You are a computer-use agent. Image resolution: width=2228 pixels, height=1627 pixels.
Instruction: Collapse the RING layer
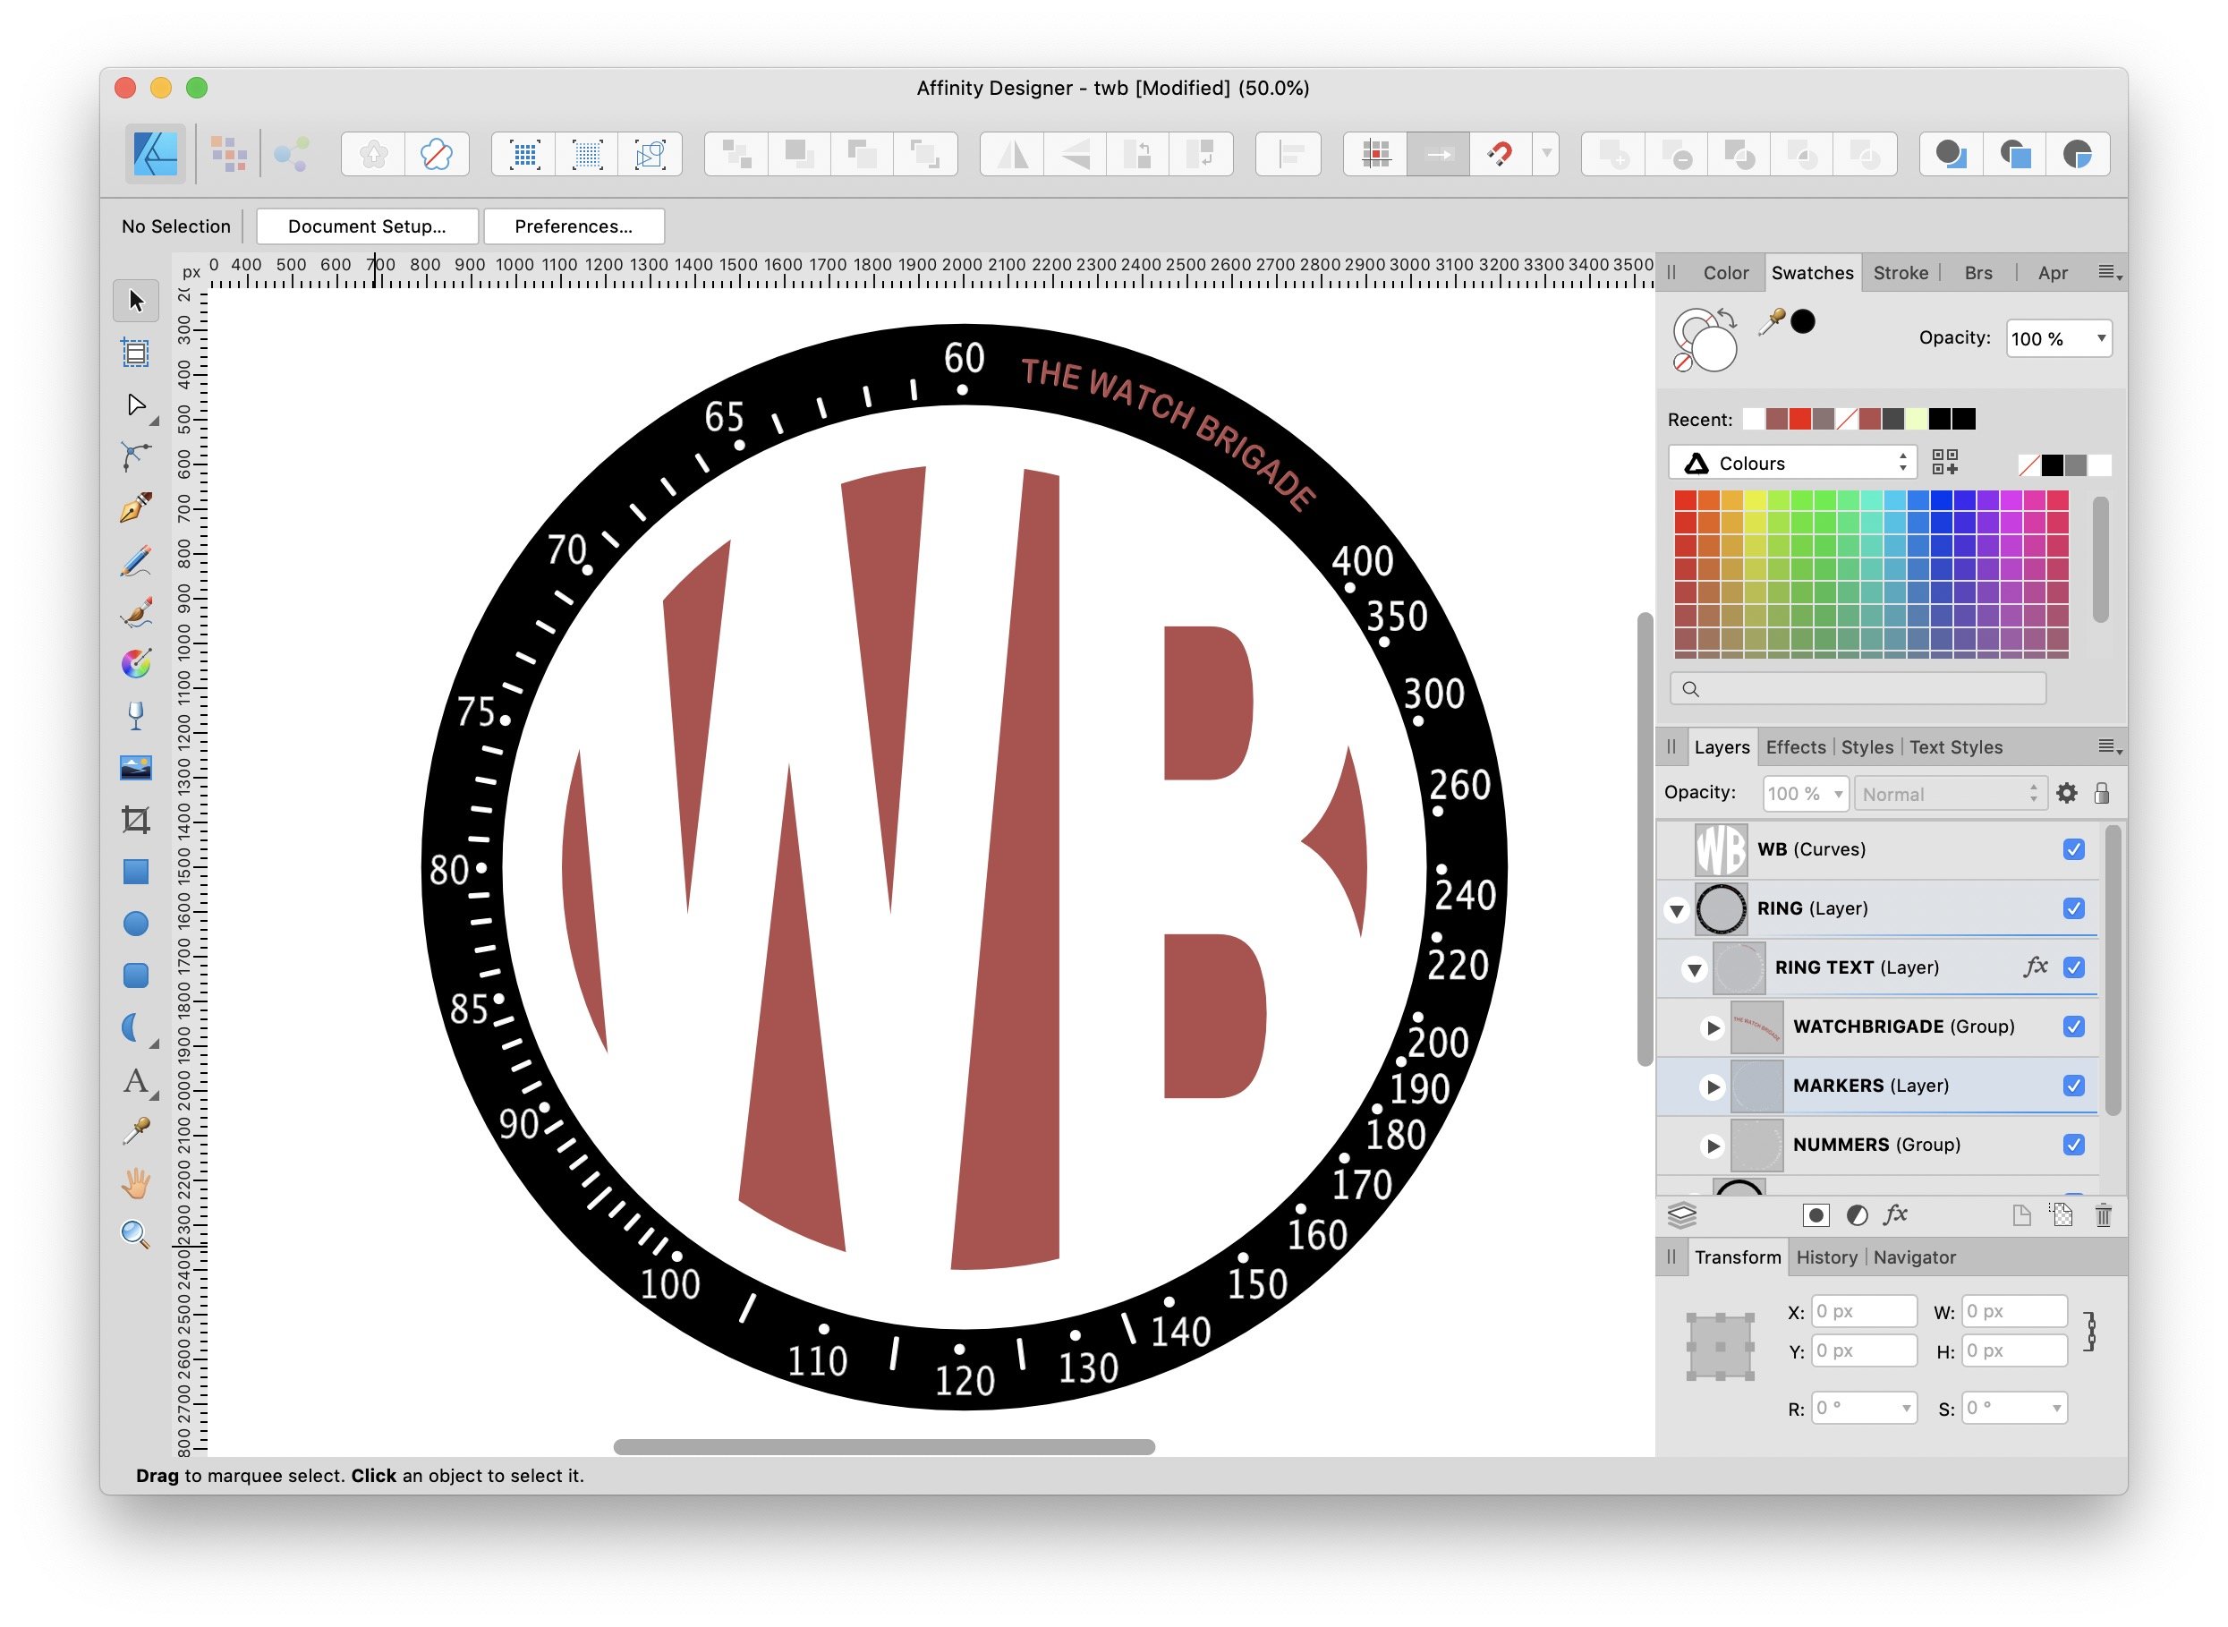(1677, 910)
